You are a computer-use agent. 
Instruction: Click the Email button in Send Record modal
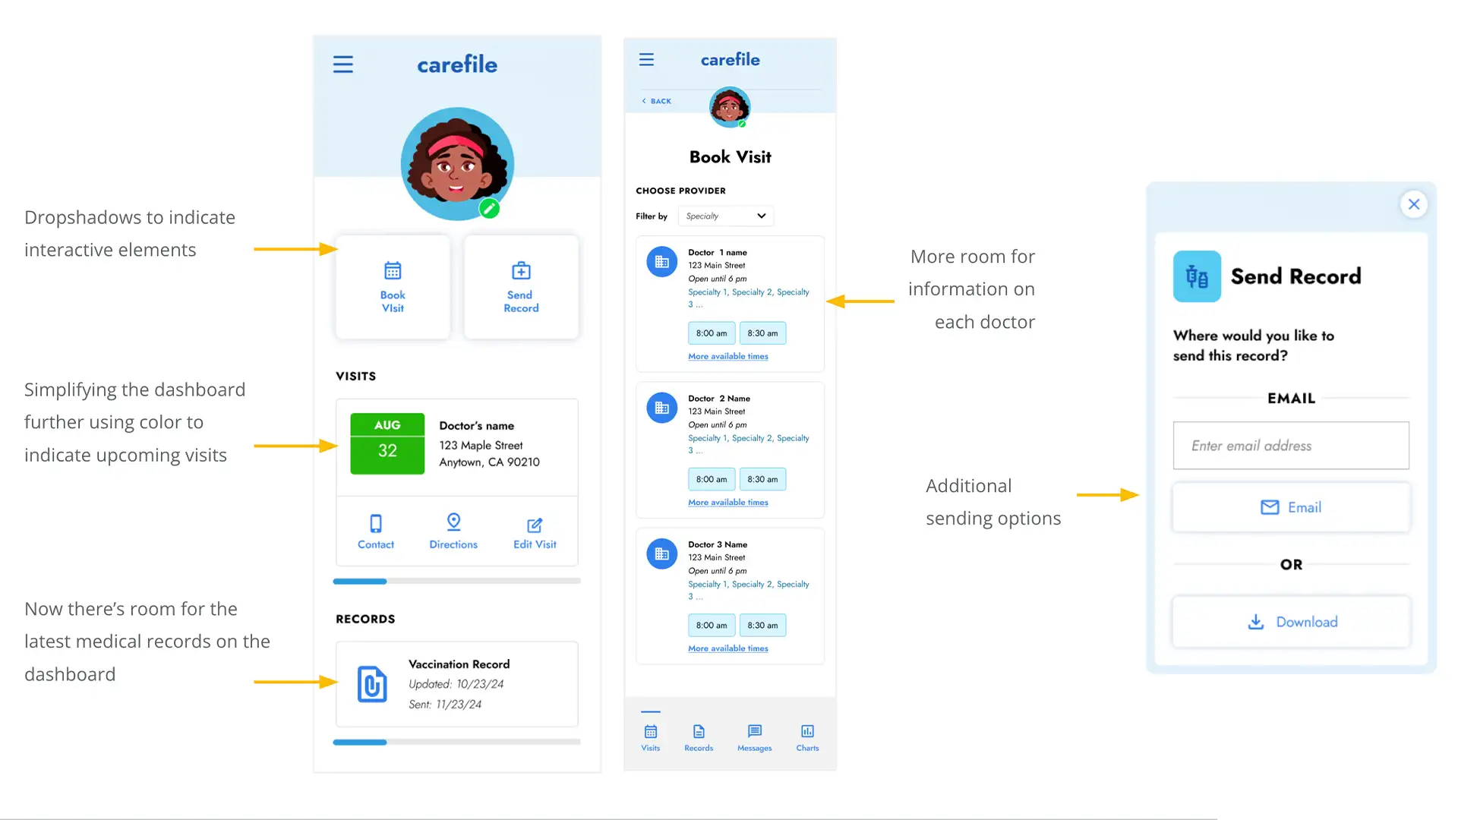pos(1291,508)
